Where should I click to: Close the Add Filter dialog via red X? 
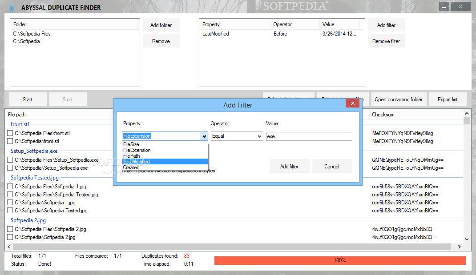tap(352, 104)
